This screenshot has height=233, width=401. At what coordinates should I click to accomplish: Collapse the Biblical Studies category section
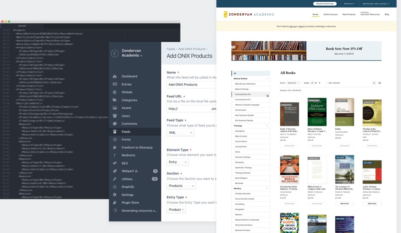click(x=267, y=79)
